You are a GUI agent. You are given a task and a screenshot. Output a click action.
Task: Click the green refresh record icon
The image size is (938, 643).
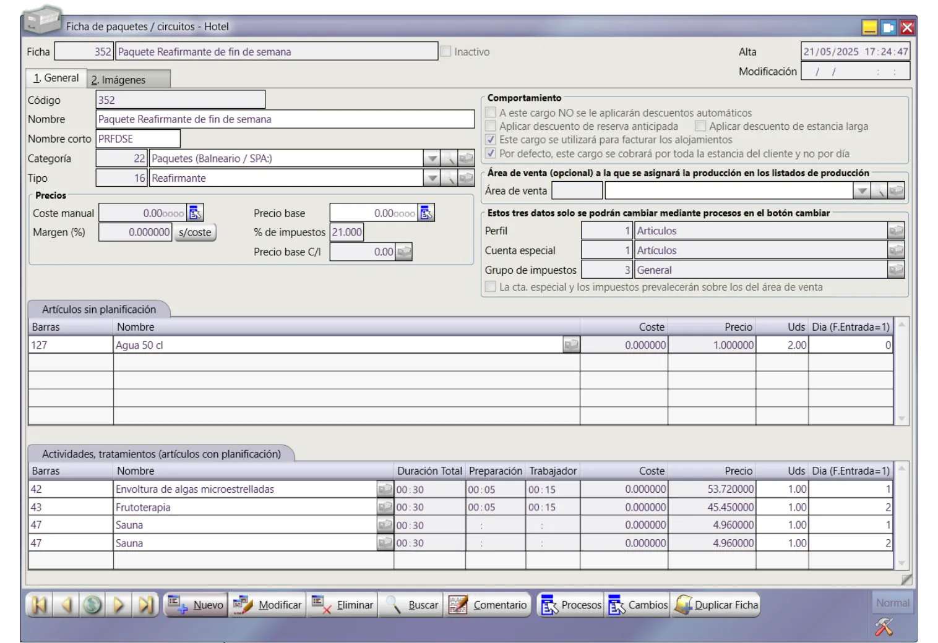coord(93,605)
